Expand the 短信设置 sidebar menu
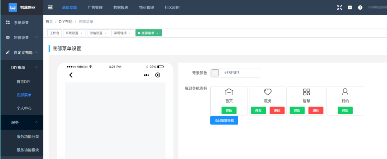The width and height of the screenshot is (387, 159). click(x=36, y=37)
